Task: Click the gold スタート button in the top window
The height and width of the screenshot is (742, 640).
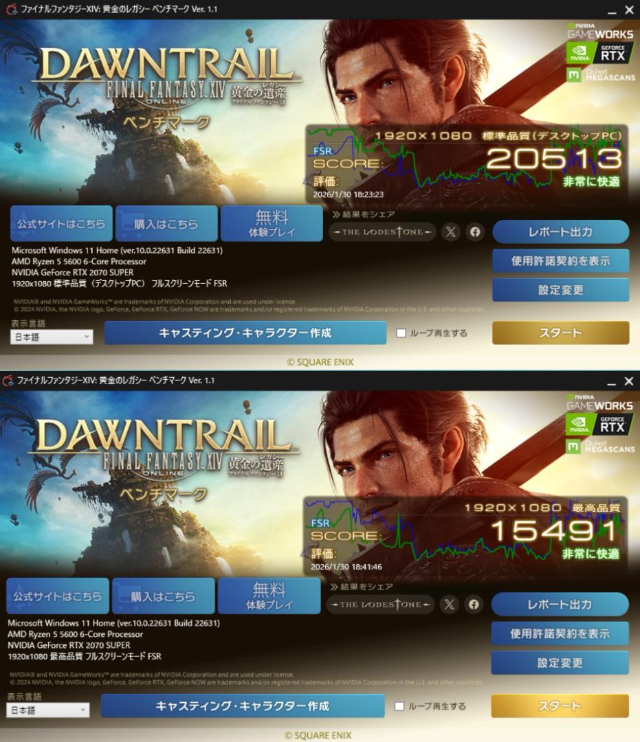Action: click(560, 333)
